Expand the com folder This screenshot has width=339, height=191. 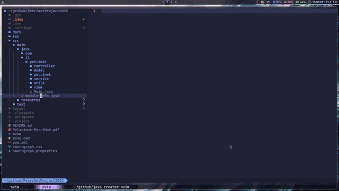(x=29, y=53)
